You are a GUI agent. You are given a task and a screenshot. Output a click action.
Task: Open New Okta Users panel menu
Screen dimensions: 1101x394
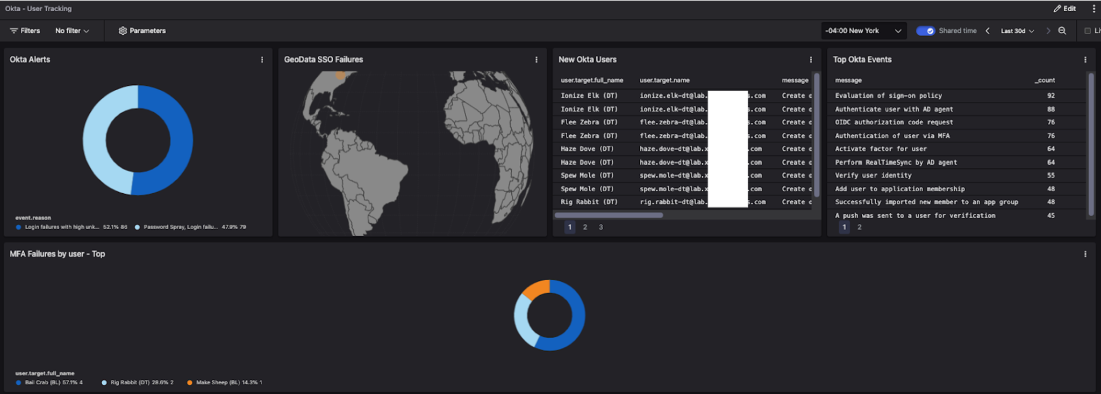click(x=811, y=60)
